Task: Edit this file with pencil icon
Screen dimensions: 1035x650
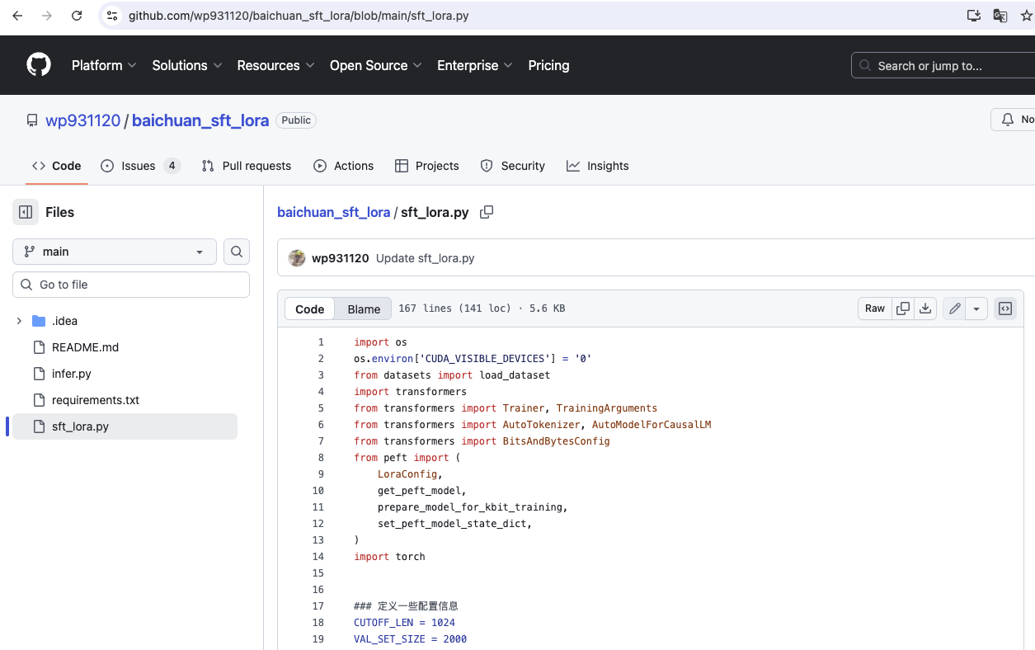Action: point(954,309)
